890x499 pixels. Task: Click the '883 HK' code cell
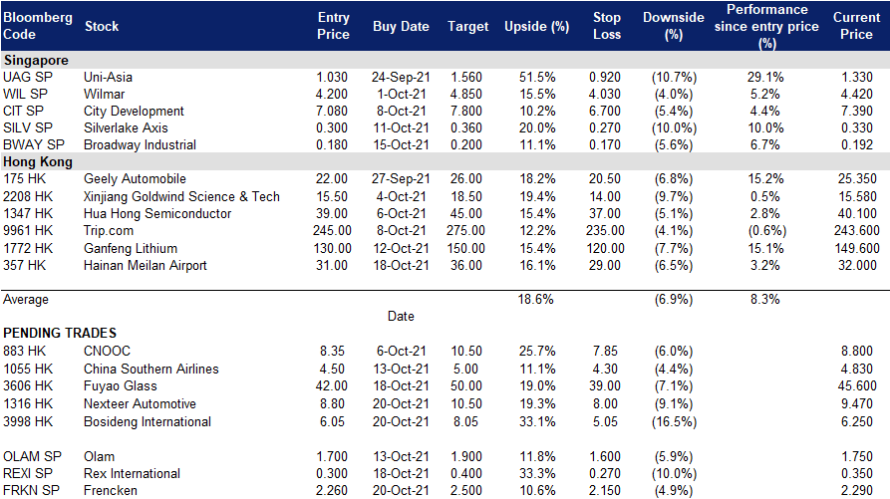point(24,352)
